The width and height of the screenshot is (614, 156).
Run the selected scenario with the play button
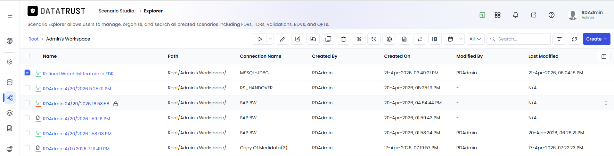point(259,39)
